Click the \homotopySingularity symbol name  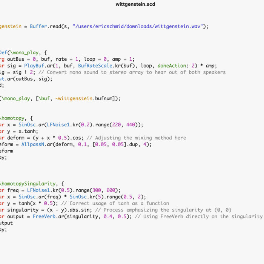[27, 184]
